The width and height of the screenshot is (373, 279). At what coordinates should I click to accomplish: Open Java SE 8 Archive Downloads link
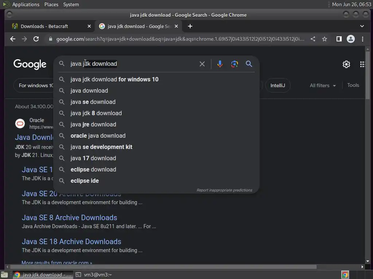click(x=70, y=218)
